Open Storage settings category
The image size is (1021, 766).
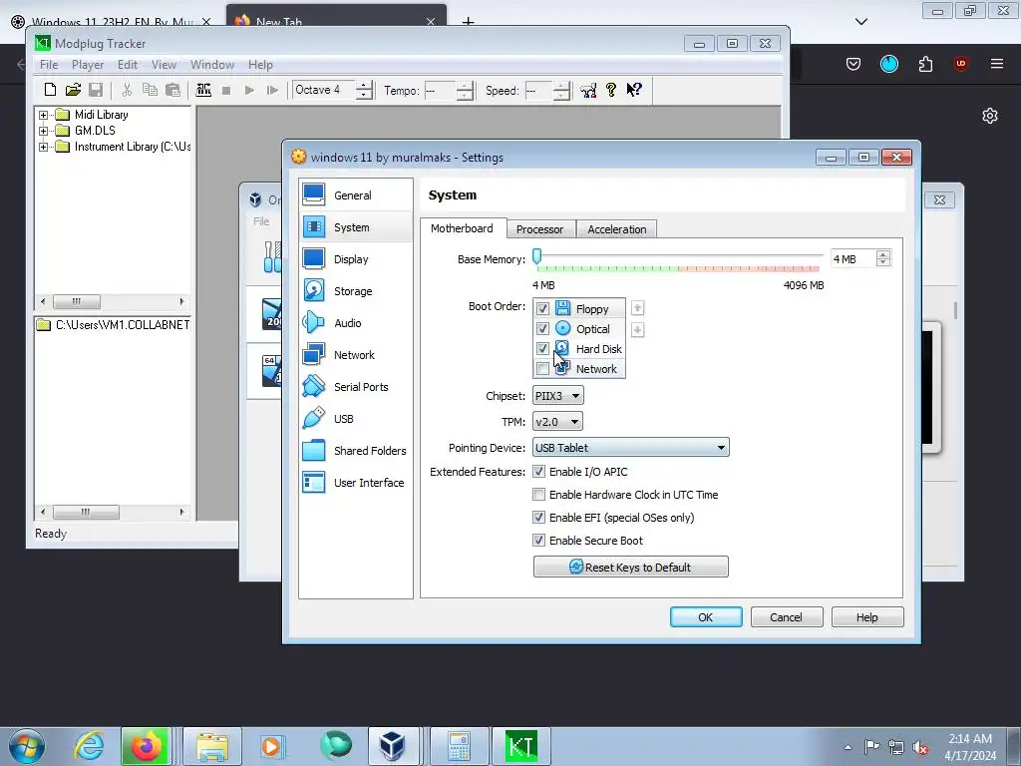click(x=356, y=291)
